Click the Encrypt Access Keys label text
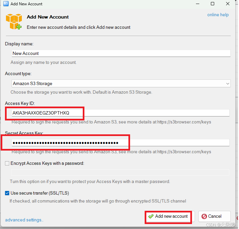Viewport: 239px width, 229px height. pyautogui.click(x=47, y=163)
